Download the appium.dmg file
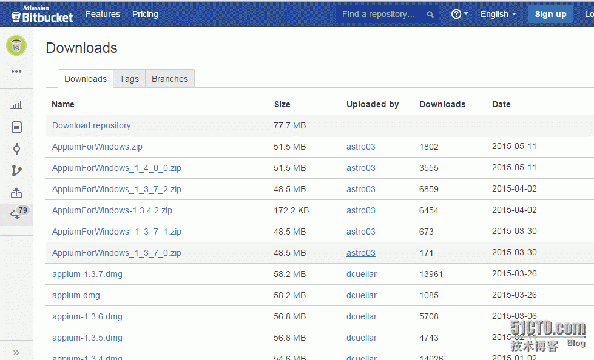594x360 pixels. [76, 295]
